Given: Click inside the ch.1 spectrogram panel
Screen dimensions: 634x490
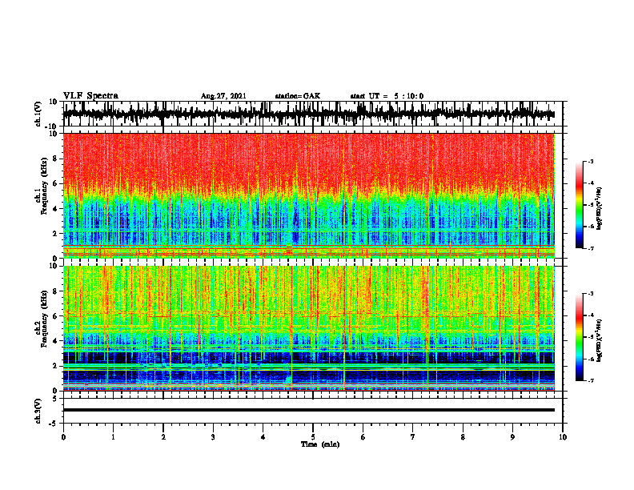Looking at the screenshot, I should (308, 195).
